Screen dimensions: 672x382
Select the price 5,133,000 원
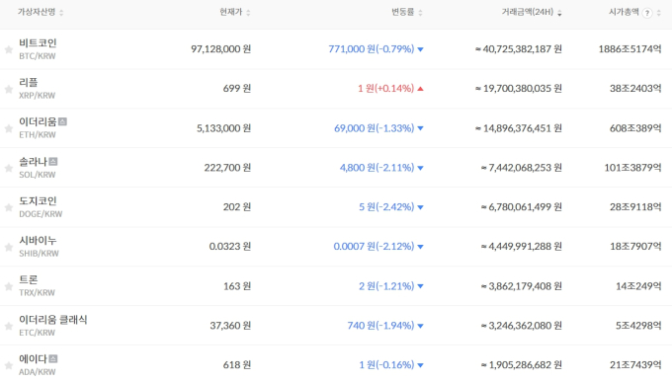tap(223, 128)
